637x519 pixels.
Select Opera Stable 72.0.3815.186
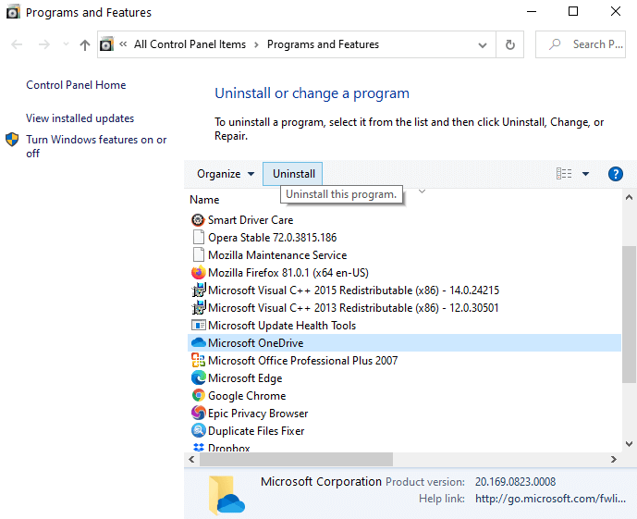[272, 238]
